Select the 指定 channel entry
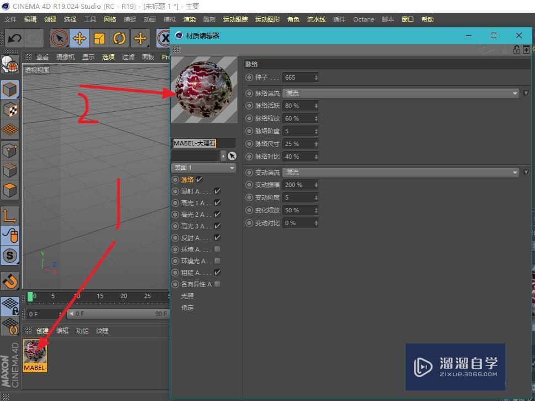Viewport: 535px width, 401px height. (187, 308)
